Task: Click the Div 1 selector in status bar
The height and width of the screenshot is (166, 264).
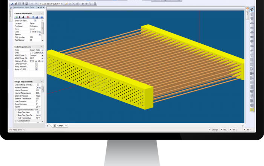Action: pyautogui.click(x=234, y=129)
